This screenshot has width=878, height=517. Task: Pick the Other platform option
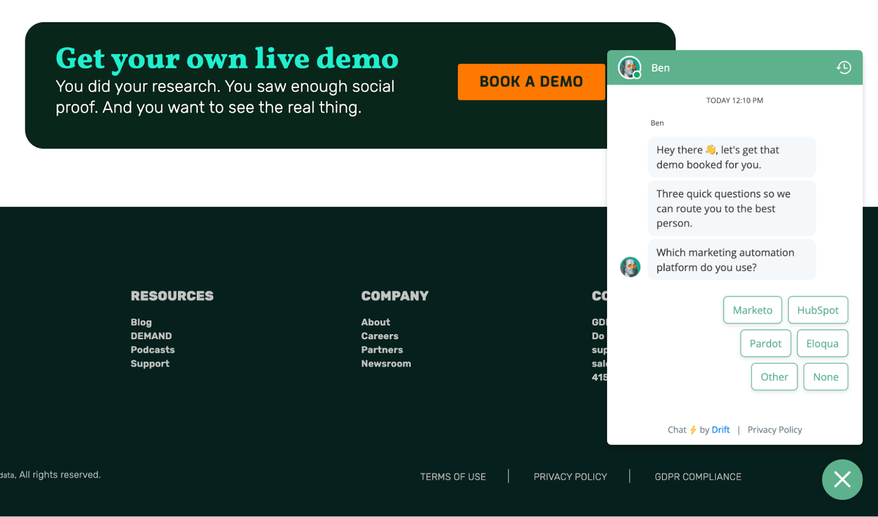pos(774,377)
